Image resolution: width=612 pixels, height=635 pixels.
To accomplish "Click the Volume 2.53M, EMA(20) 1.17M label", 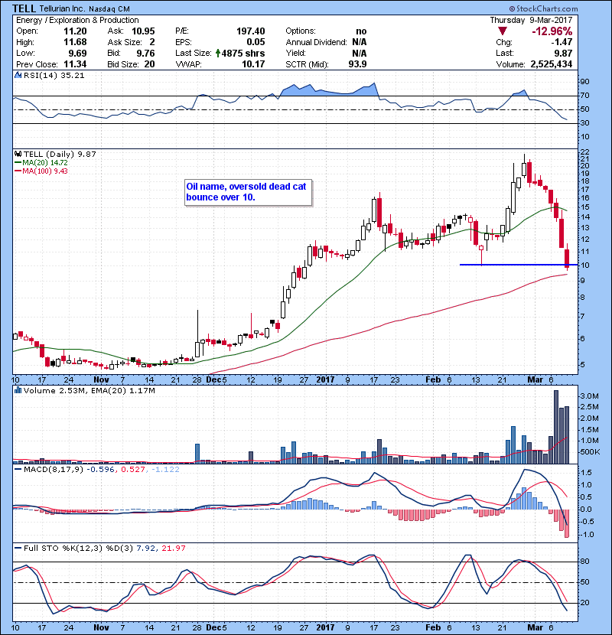I will tap(89, 391).
